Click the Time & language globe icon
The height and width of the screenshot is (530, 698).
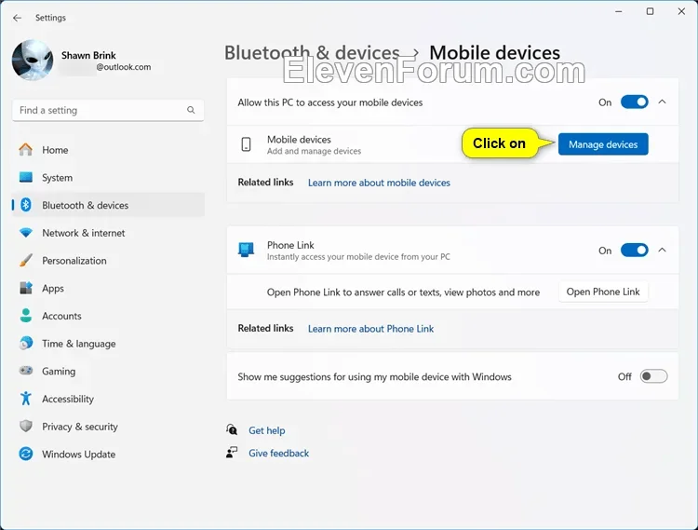click(x=26, y=343)
